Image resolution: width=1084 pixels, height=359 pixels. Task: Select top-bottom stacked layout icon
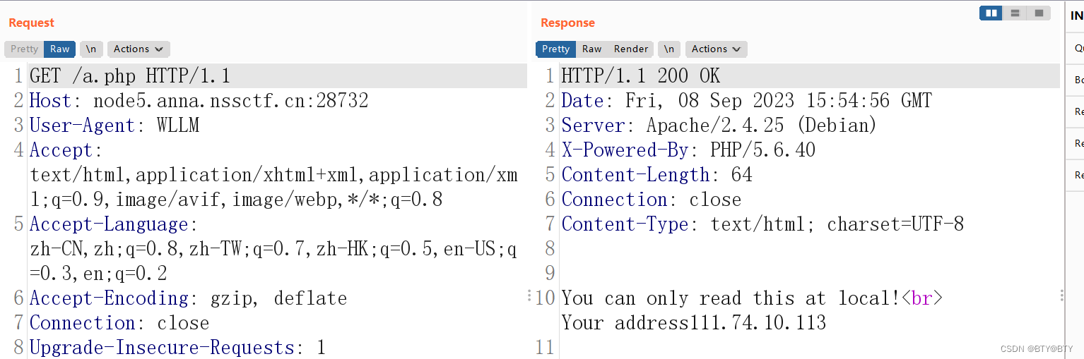pos(1015,13)
